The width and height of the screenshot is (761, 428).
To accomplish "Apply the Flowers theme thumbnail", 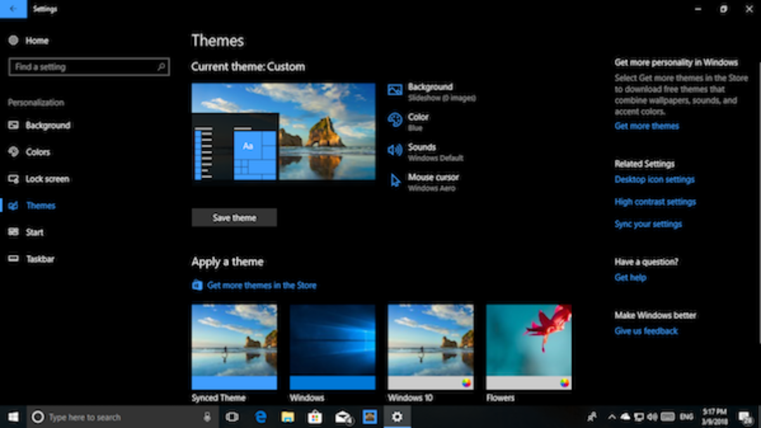I will 528,346.
